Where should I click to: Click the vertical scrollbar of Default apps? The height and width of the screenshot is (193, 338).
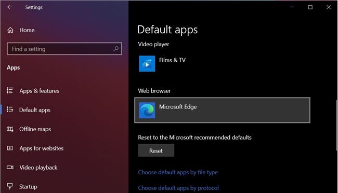pos(336,126)
